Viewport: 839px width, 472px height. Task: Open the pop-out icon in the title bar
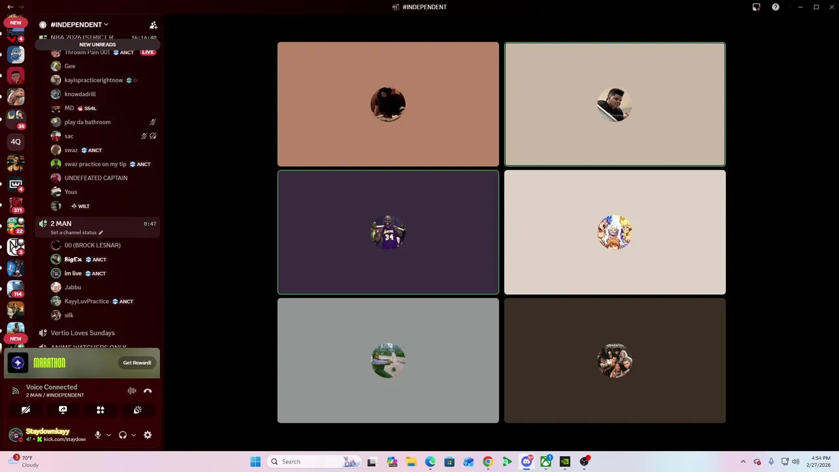coord(756,7)
